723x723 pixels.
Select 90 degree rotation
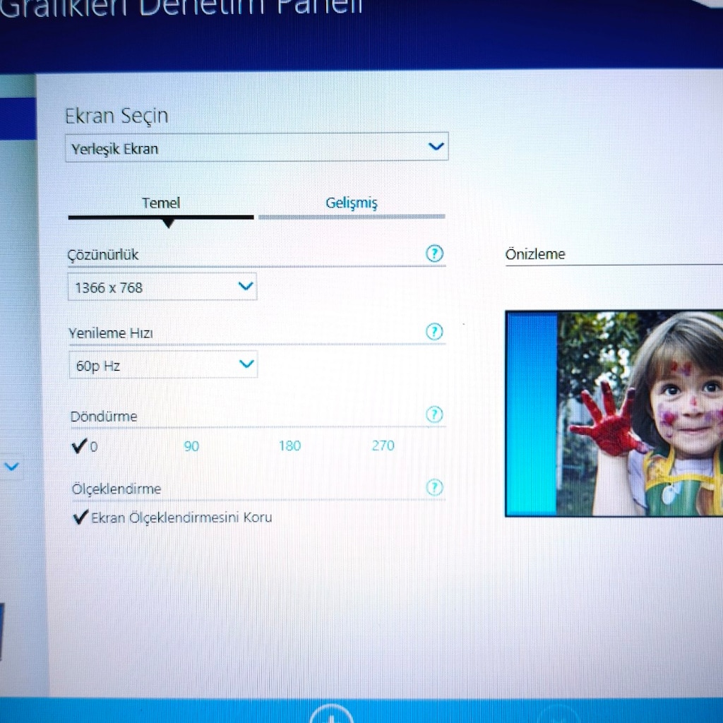pos(191,446)
